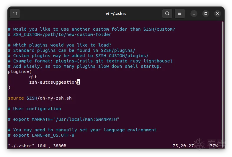Minimize the terminal window
Viewport: 232px width, 157px height.
point(194,14)
